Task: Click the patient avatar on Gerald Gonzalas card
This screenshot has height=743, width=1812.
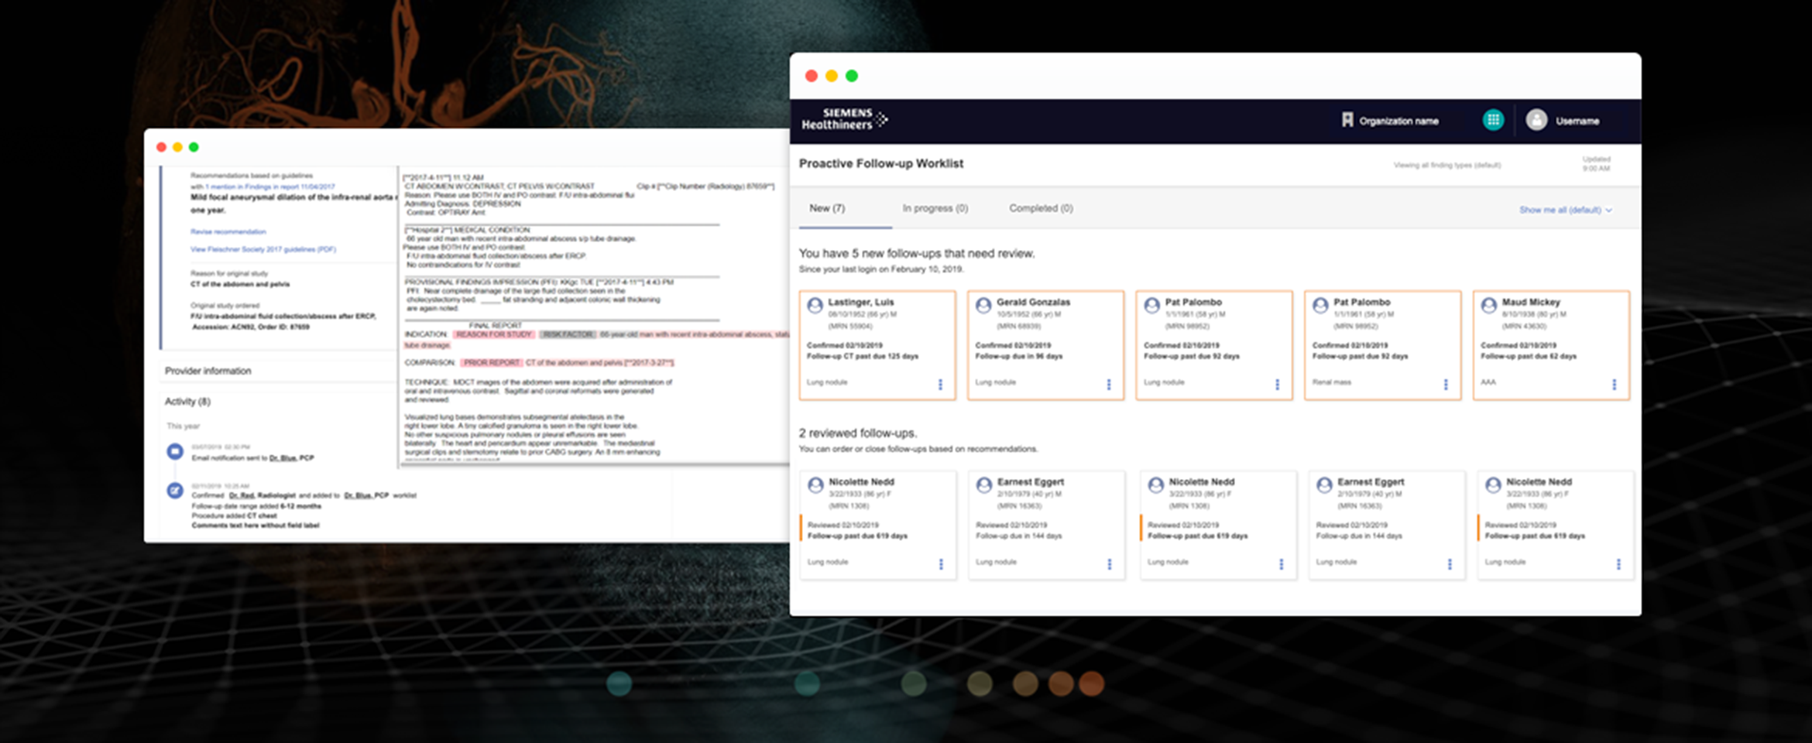Action: point(983,305)
